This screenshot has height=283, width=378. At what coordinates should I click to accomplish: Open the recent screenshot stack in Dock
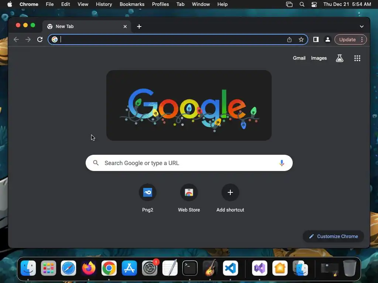tap(330, 269)
